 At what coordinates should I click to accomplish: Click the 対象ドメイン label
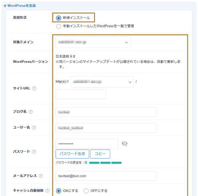23,42
